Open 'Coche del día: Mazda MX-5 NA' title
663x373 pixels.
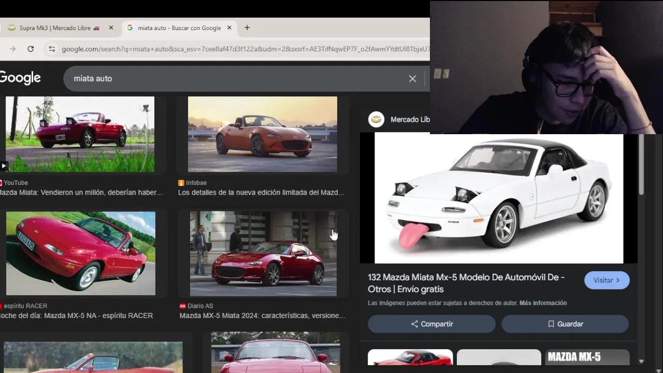[x=76, y=316]
